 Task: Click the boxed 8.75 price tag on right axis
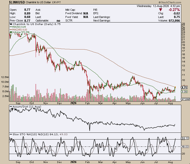[184, 87]
